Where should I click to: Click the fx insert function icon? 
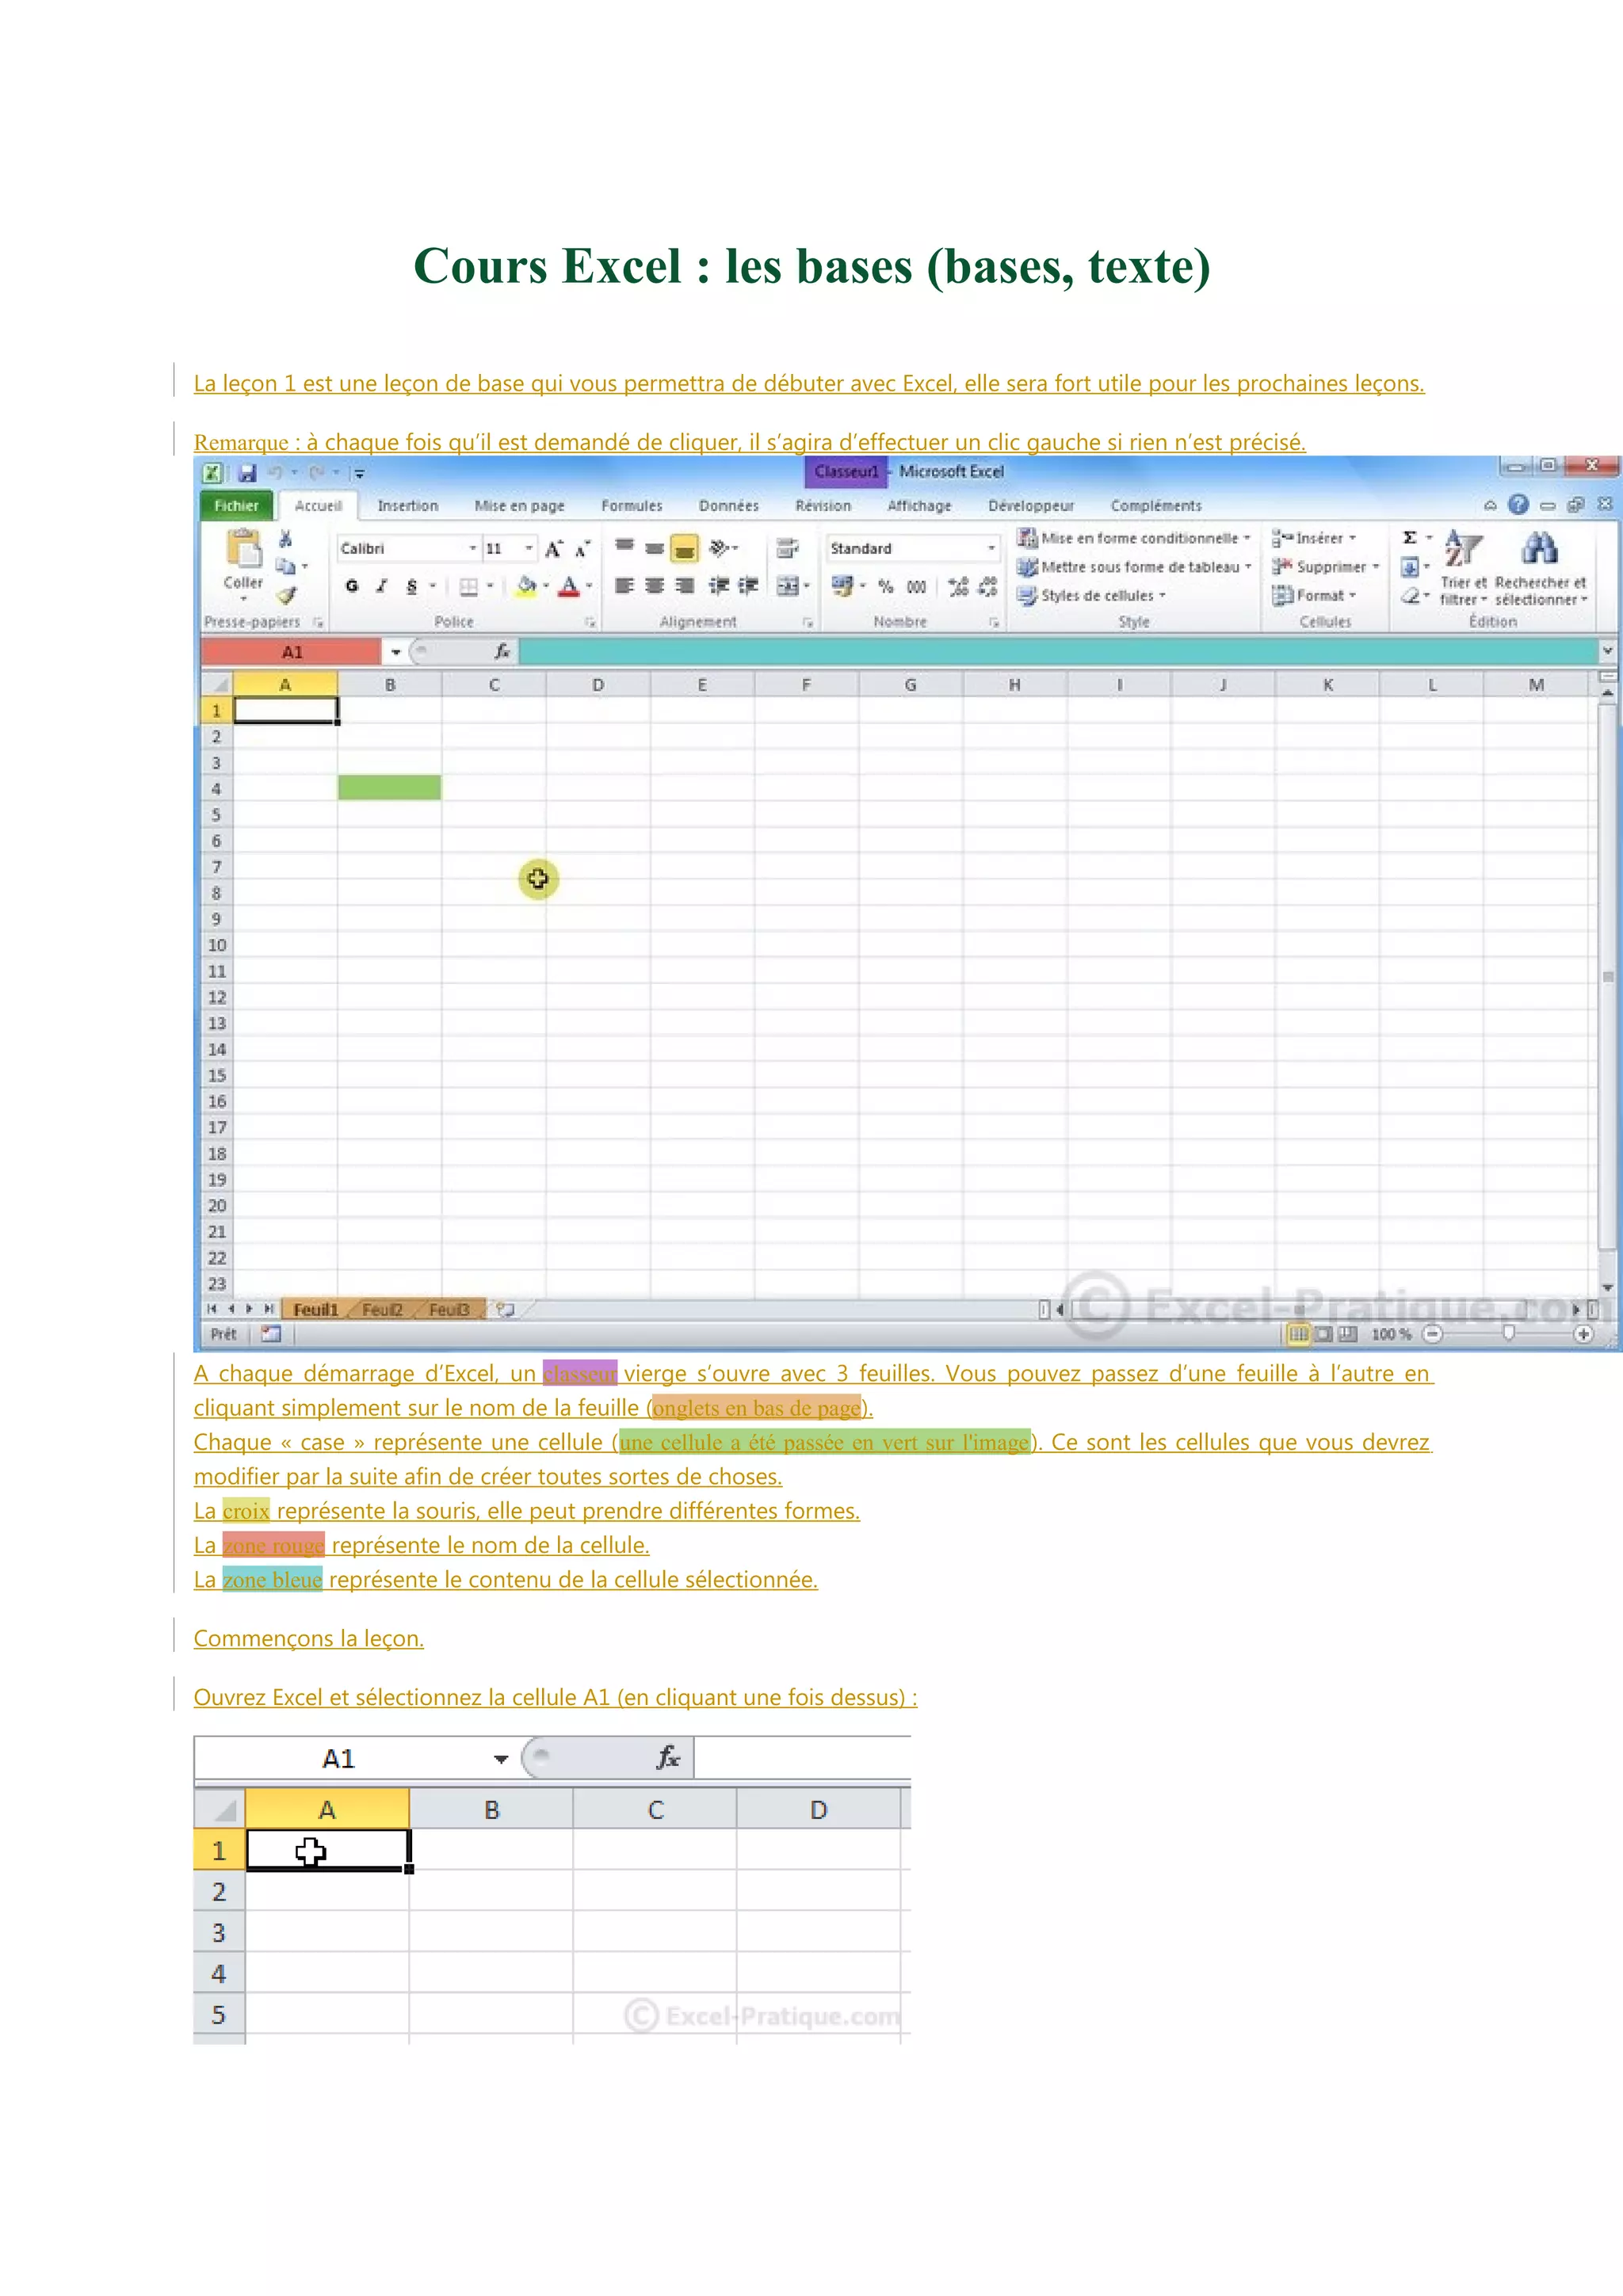[x=502, y=652]
